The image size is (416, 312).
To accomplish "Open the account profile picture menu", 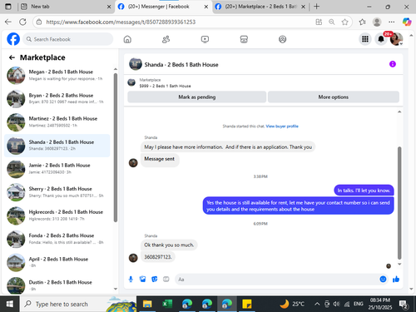I will (x=396, y=39).
